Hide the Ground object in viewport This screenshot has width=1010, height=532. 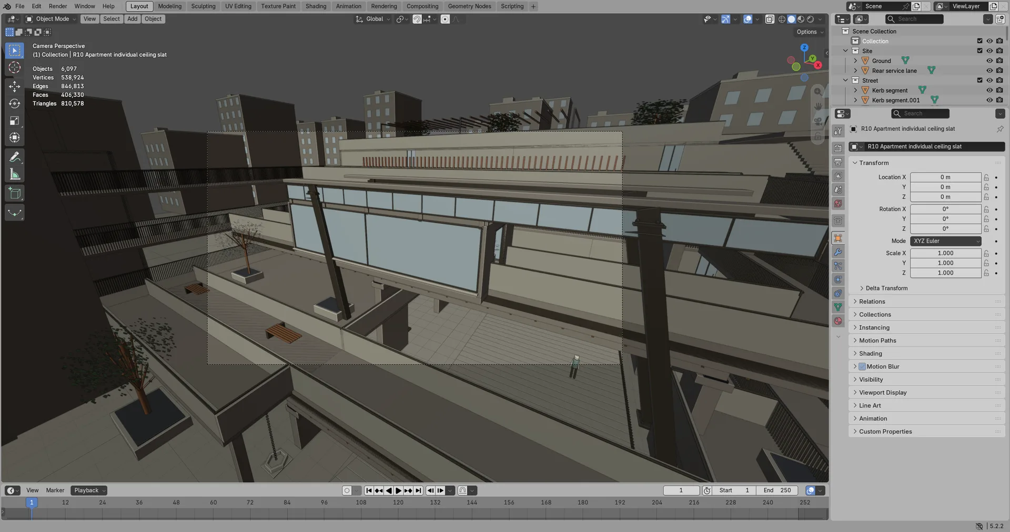click(989, 61)
